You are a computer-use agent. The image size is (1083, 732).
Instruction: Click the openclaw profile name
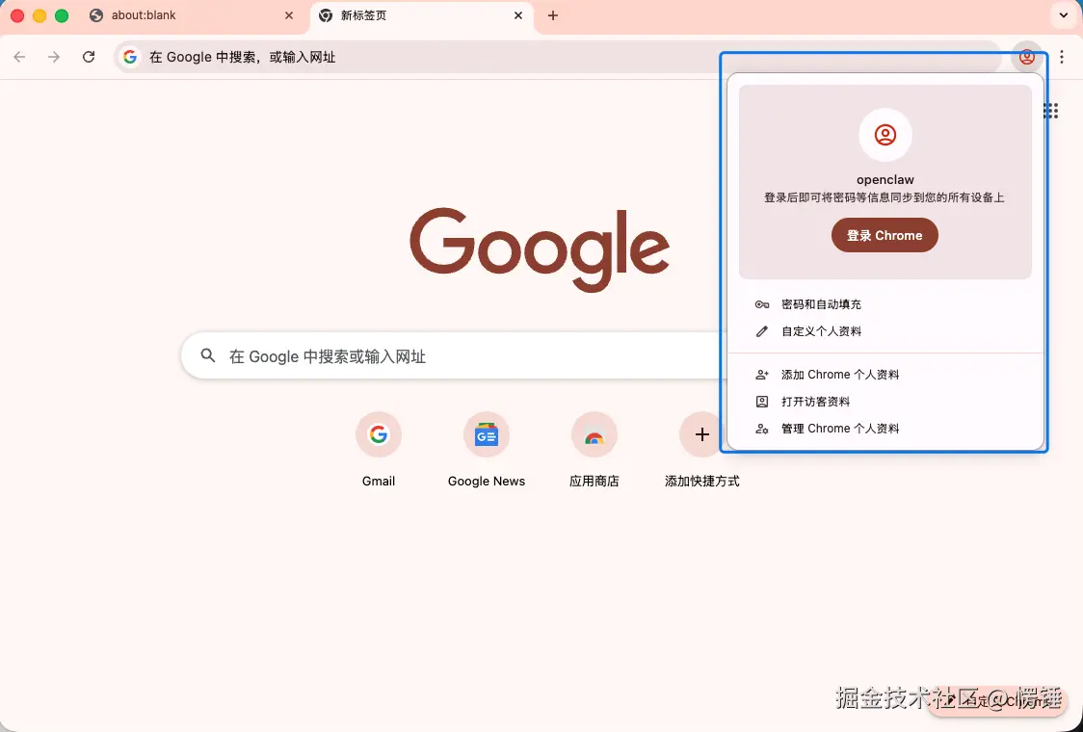tap(885, 179)
